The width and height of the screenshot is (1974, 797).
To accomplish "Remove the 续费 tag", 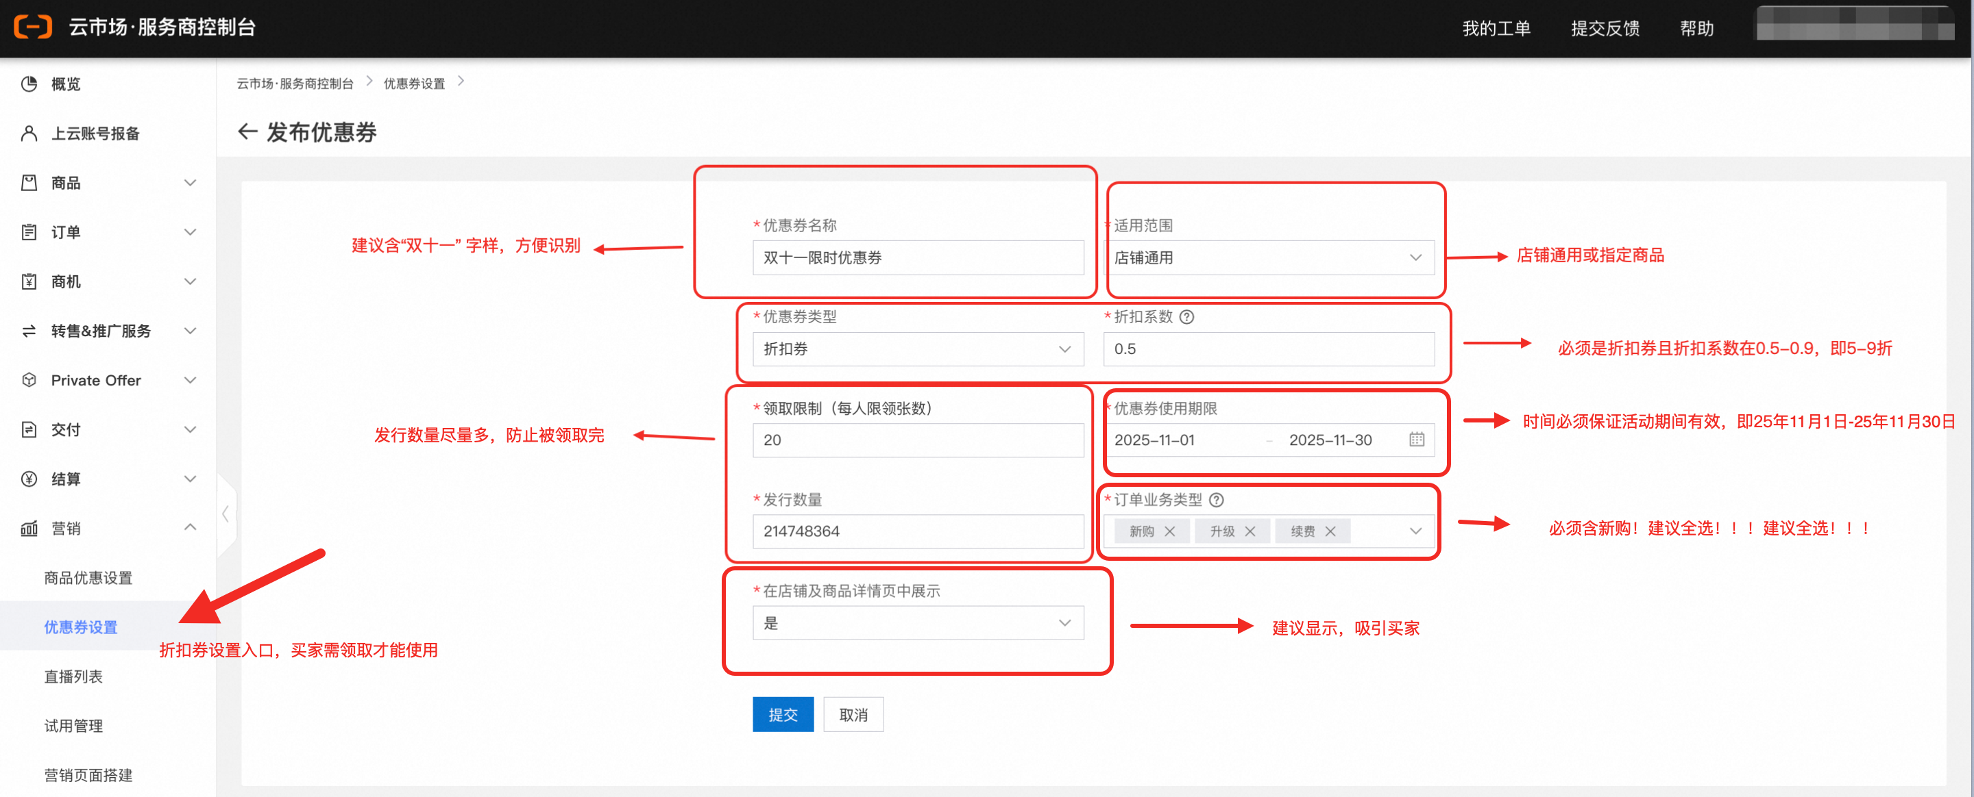I will (1330, 531).
